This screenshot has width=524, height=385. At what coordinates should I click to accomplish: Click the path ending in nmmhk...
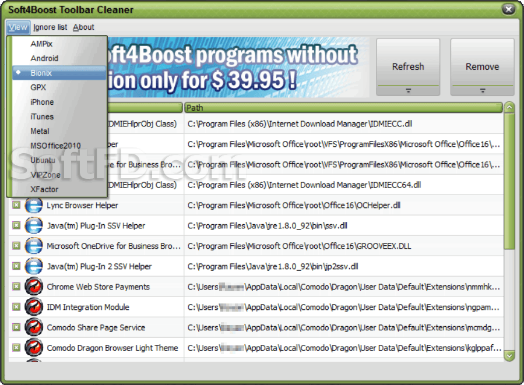coord(344,287)
